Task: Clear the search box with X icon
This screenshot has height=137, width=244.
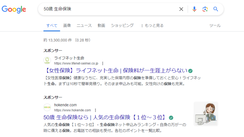Action: coord(181,9)
